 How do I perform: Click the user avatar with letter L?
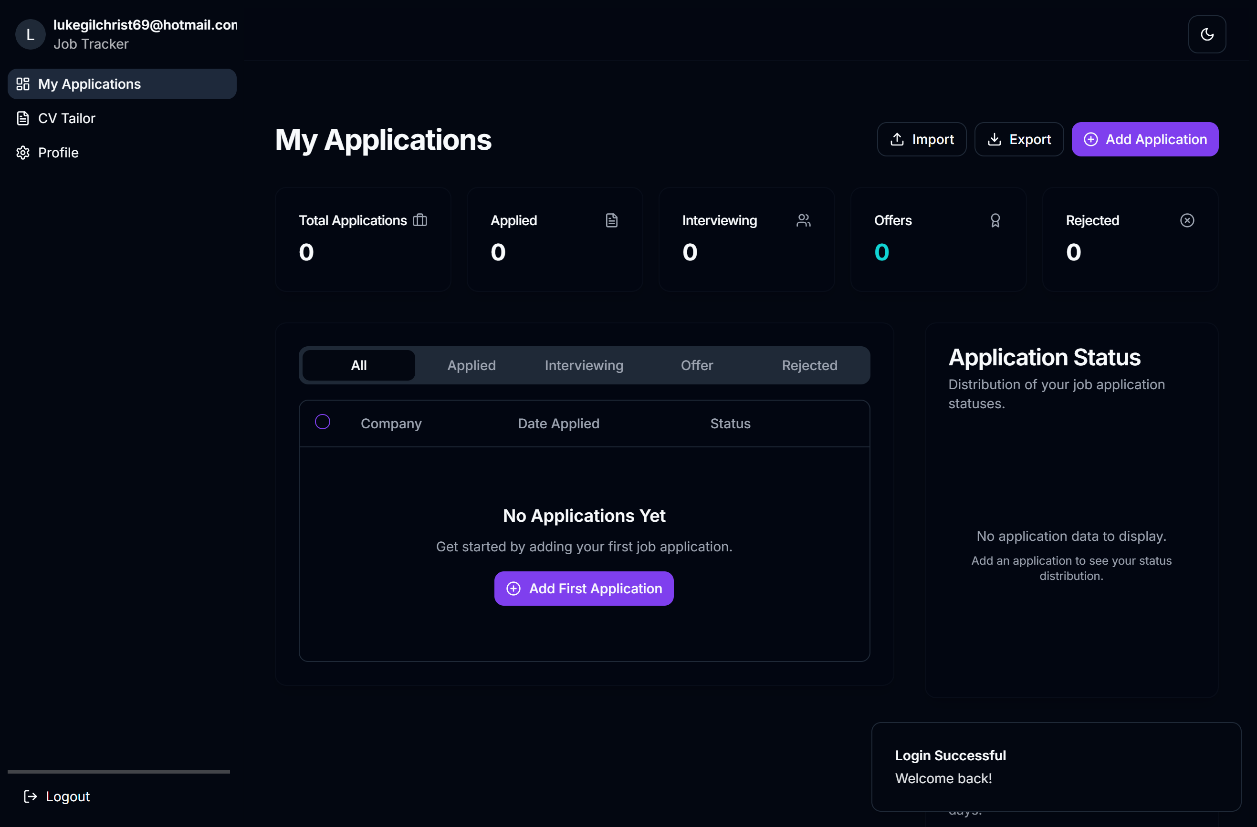pyautogui.click(x=30, y=34)
